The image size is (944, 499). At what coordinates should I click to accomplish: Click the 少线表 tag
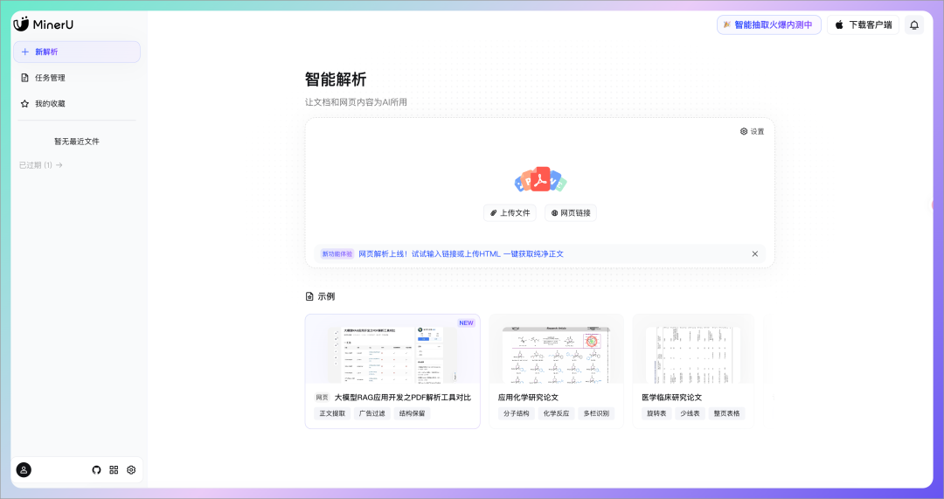tap(690, 413)
